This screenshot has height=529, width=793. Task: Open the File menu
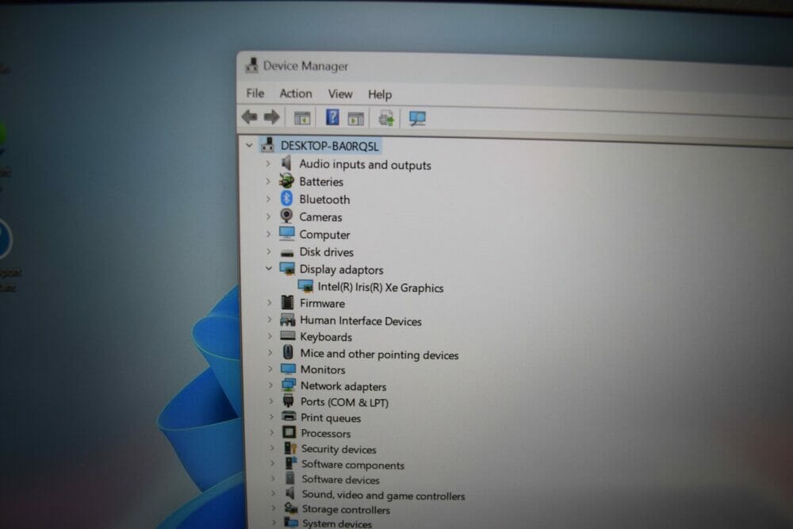(255, 93)
